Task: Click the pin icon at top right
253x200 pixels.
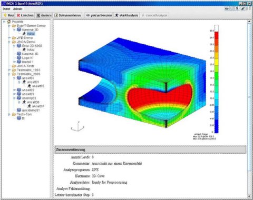Action: [237, 8]
